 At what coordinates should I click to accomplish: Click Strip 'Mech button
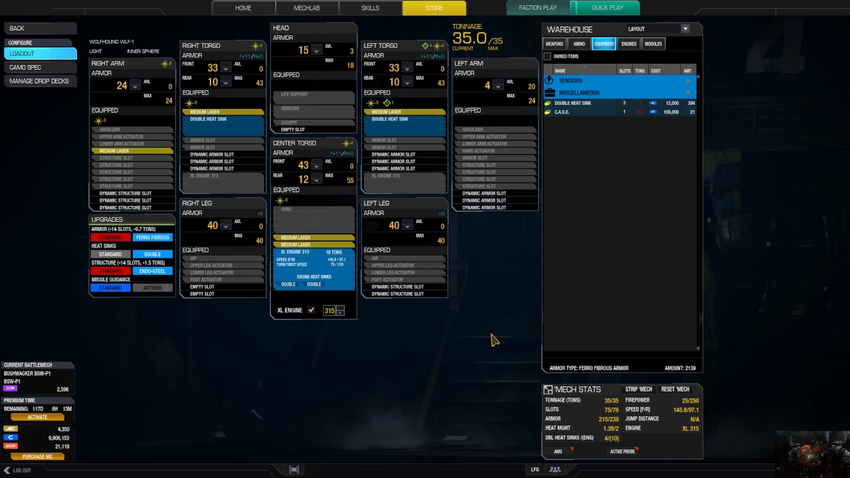[x=639, y=390]
